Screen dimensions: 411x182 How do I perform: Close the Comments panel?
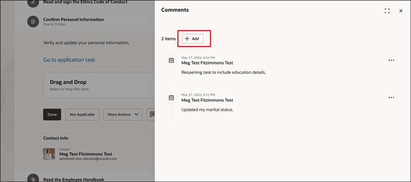pos(401,11)
